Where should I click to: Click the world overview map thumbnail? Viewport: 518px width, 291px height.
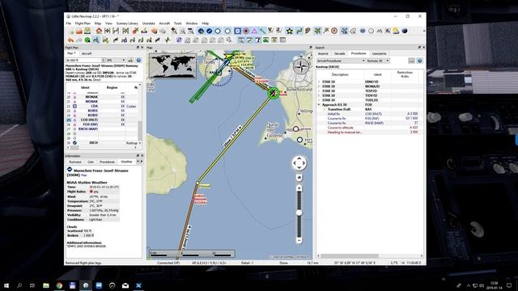[172, 66]
